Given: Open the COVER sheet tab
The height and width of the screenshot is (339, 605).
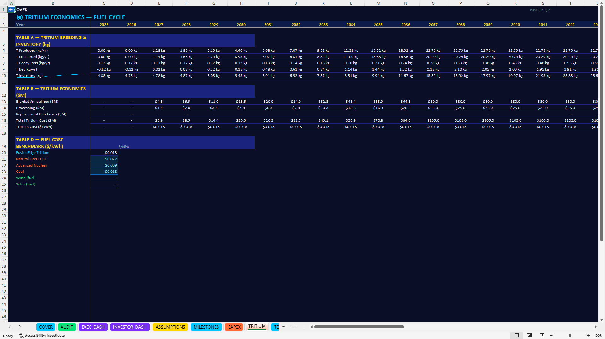Looking at the screenshot, I should point(46,327).
